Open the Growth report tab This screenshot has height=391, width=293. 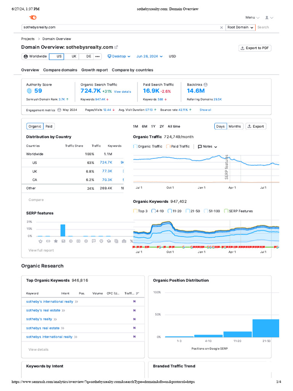coord(94,70)
